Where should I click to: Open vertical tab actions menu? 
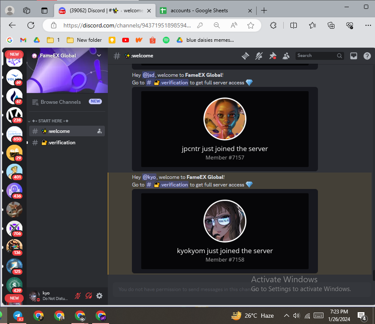[44, 11]
